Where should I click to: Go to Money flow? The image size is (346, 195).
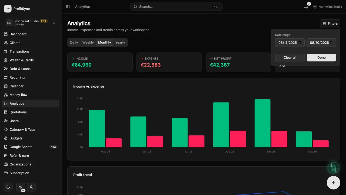(x=31, y=95)
